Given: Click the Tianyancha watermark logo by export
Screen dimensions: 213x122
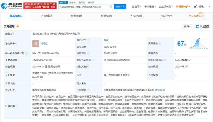Looking at the screenshot, I should [x=202, y=26].
